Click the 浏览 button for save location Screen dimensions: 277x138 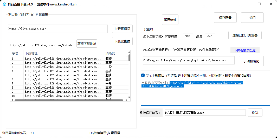click(255, 113)
